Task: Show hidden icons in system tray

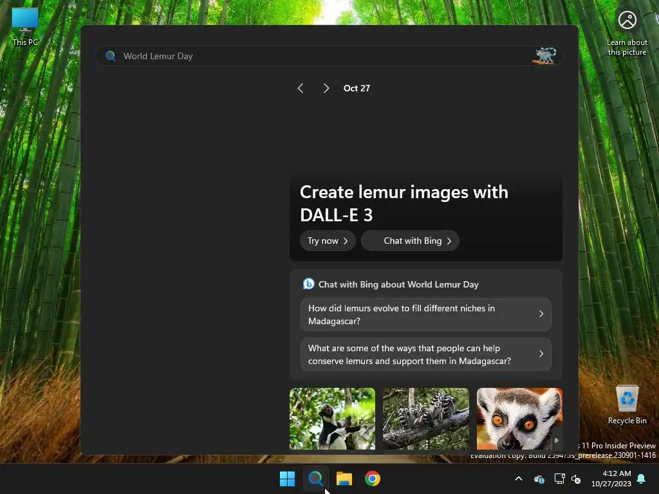Action: pyautogui.click(x=519, y=479)
